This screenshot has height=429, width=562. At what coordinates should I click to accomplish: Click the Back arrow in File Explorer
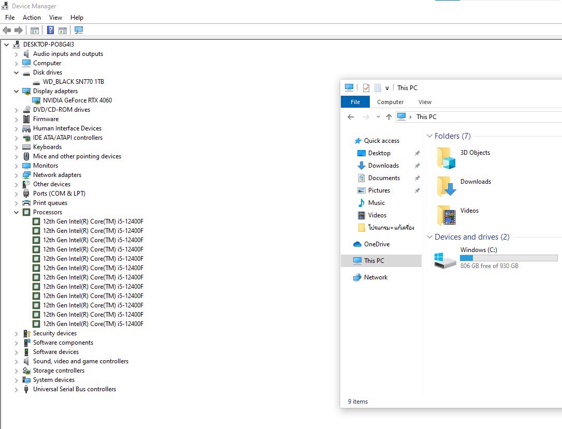tap(351, 117)
